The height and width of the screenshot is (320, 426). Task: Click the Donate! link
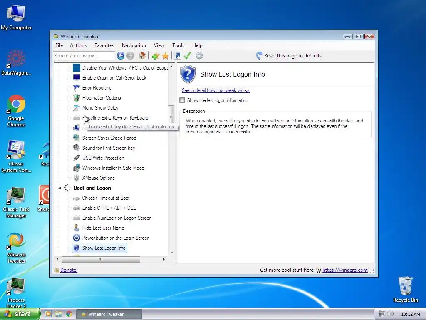[69, 270]
